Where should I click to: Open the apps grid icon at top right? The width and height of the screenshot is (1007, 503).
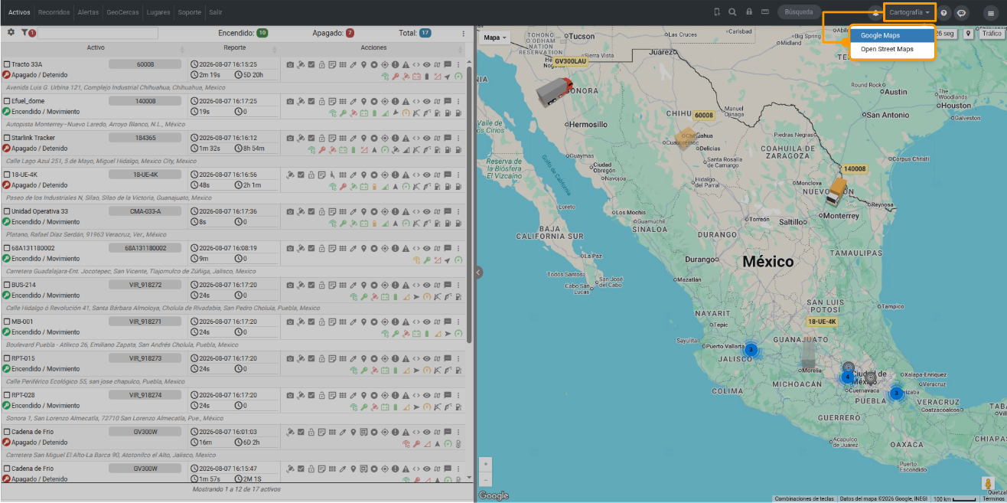coord(991,12)
